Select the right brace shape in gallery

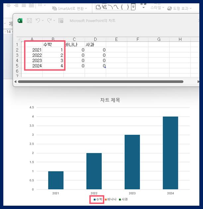click(x=128, y=7)
